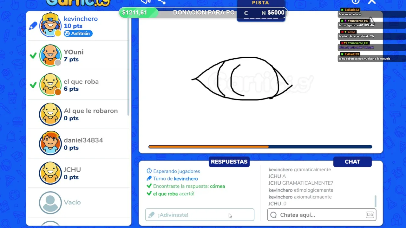Click the pencil icon beside Turno de kevinchero
This screenshot has width=406, height=228.
pyautogui.click(x=149, y=179)
